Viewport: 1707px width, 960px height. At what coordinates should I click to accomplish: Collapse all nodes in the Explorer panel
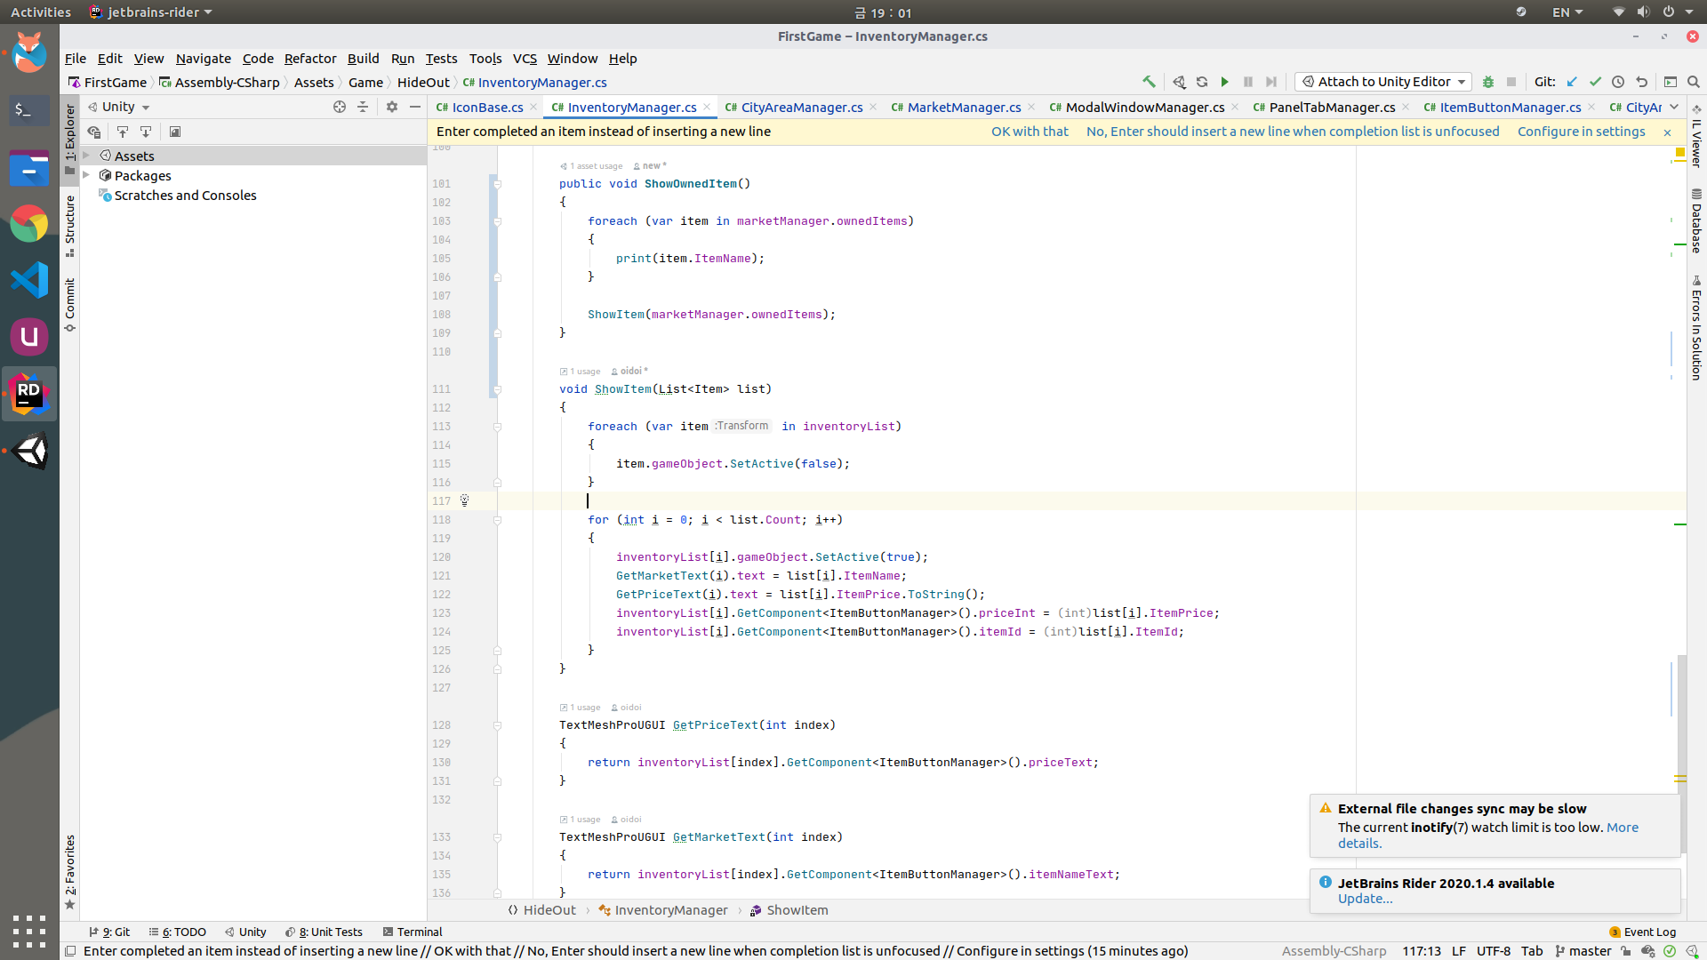tap(363, 107)
